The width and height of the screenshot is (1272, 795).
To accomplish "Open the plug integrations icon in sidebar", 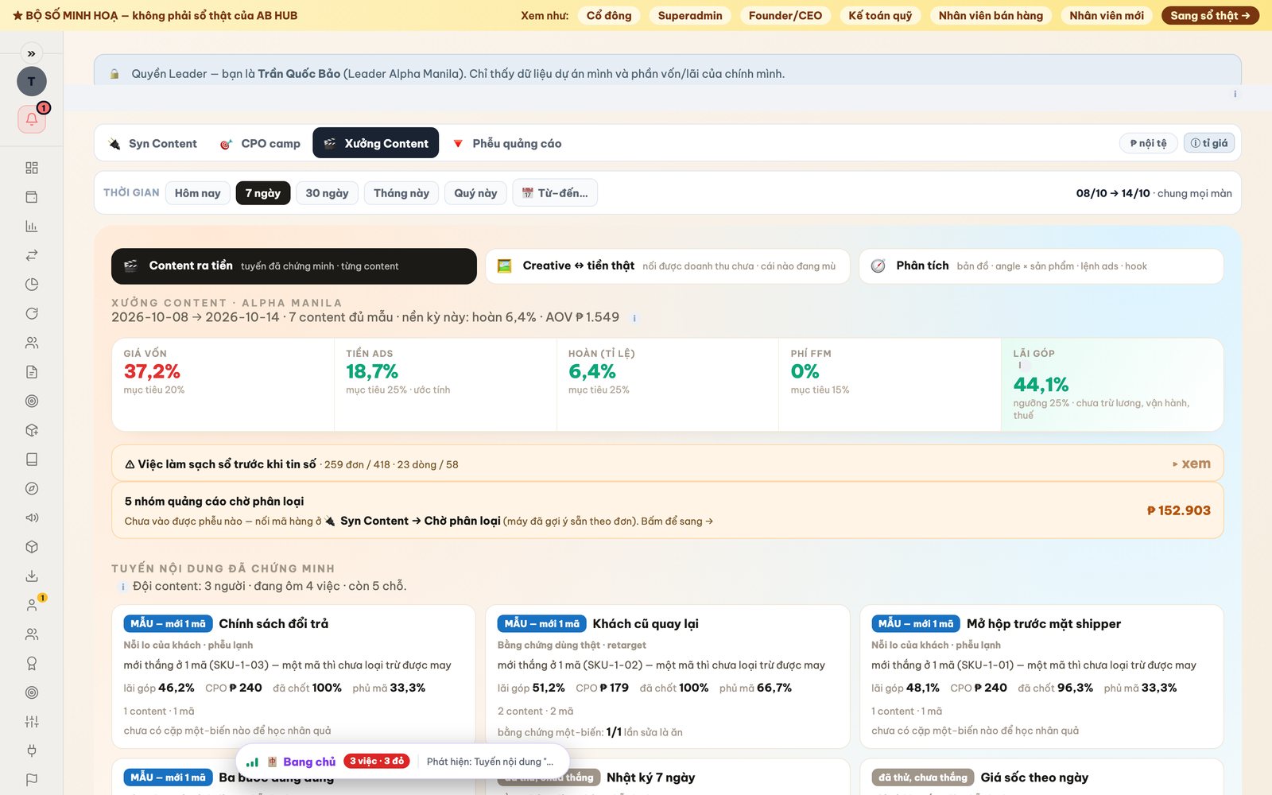I will [x=32, y=750].
